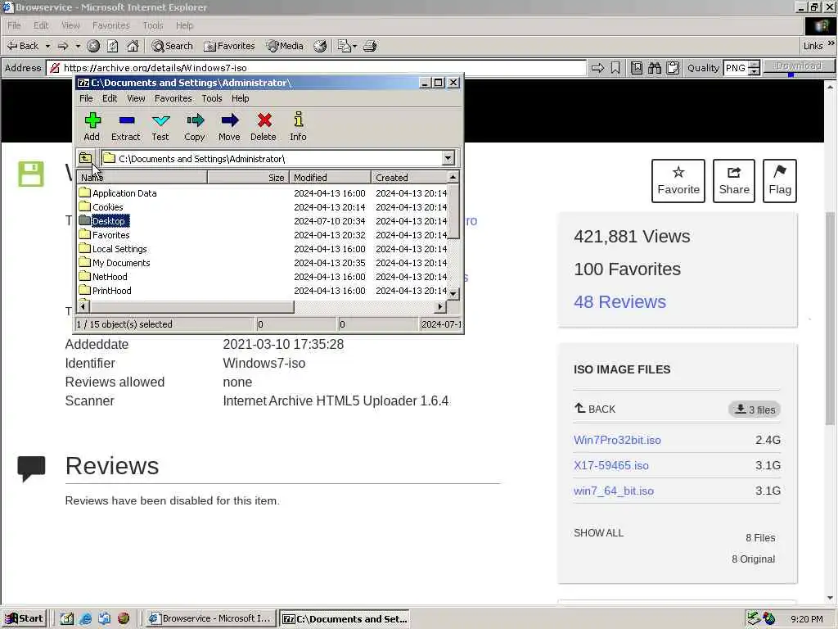Viewport: 838px width, 629px height.
Task: Click the clipboard icon near Quality
Action: click(673, 68)
